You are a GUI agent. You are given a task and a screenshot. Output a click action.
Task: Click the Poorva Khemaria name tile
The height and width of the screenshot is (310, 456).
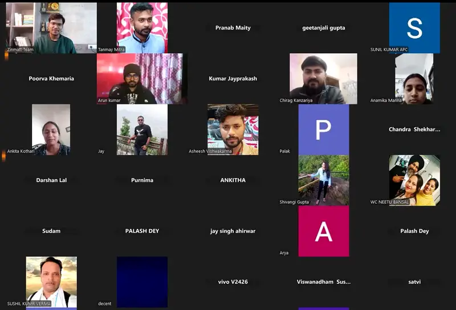51,78
